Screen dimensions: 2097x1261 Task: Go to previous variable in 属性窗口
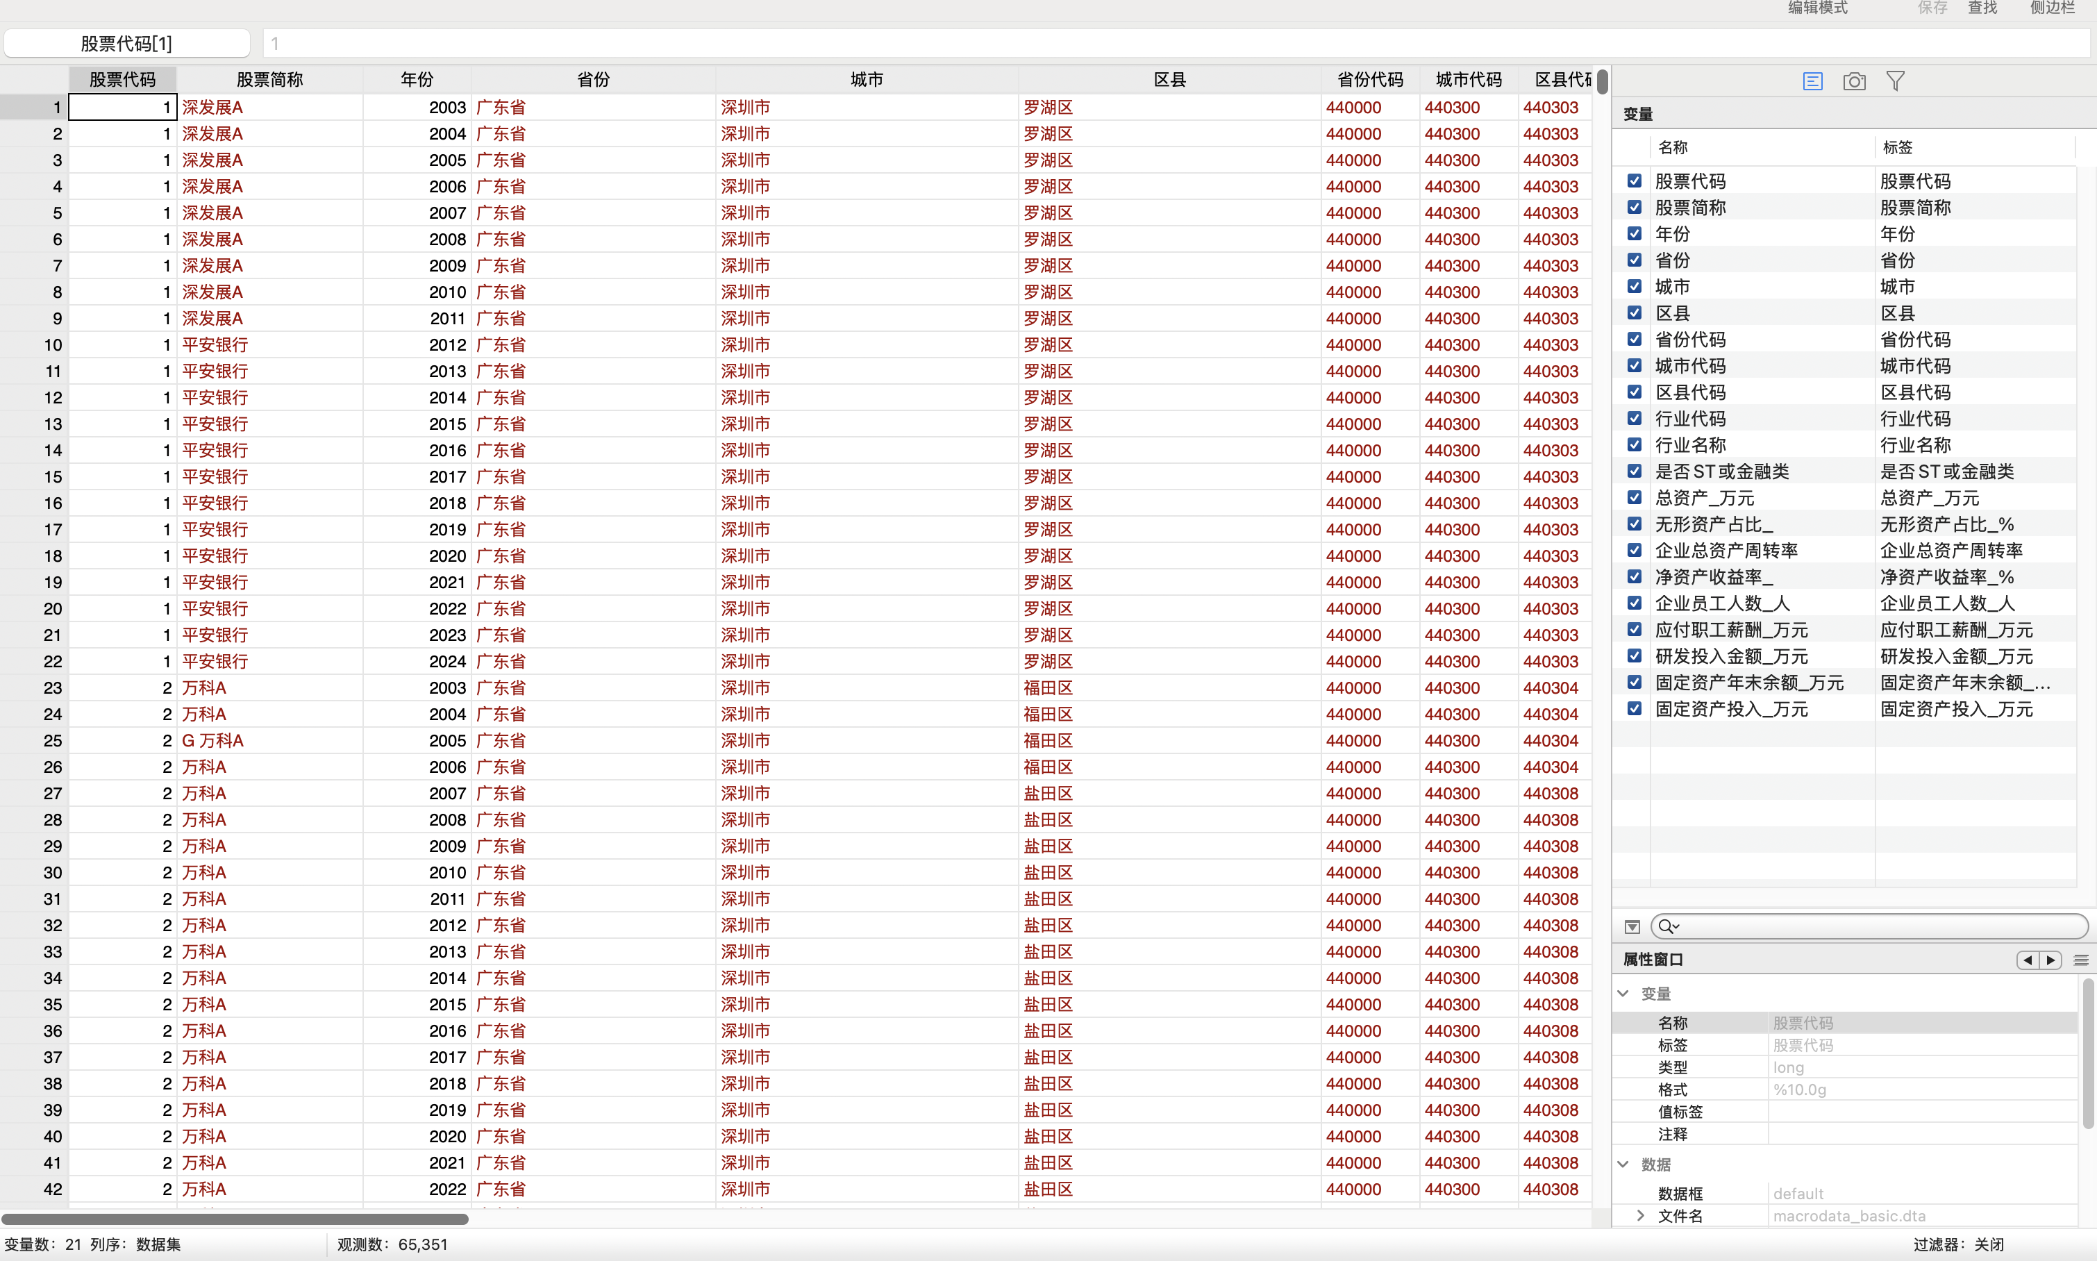2028,960
